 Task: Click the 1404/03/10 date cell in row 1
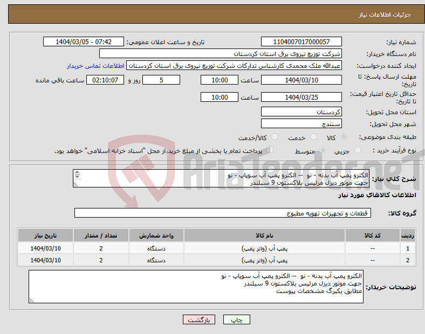click(x=45, y=248)
